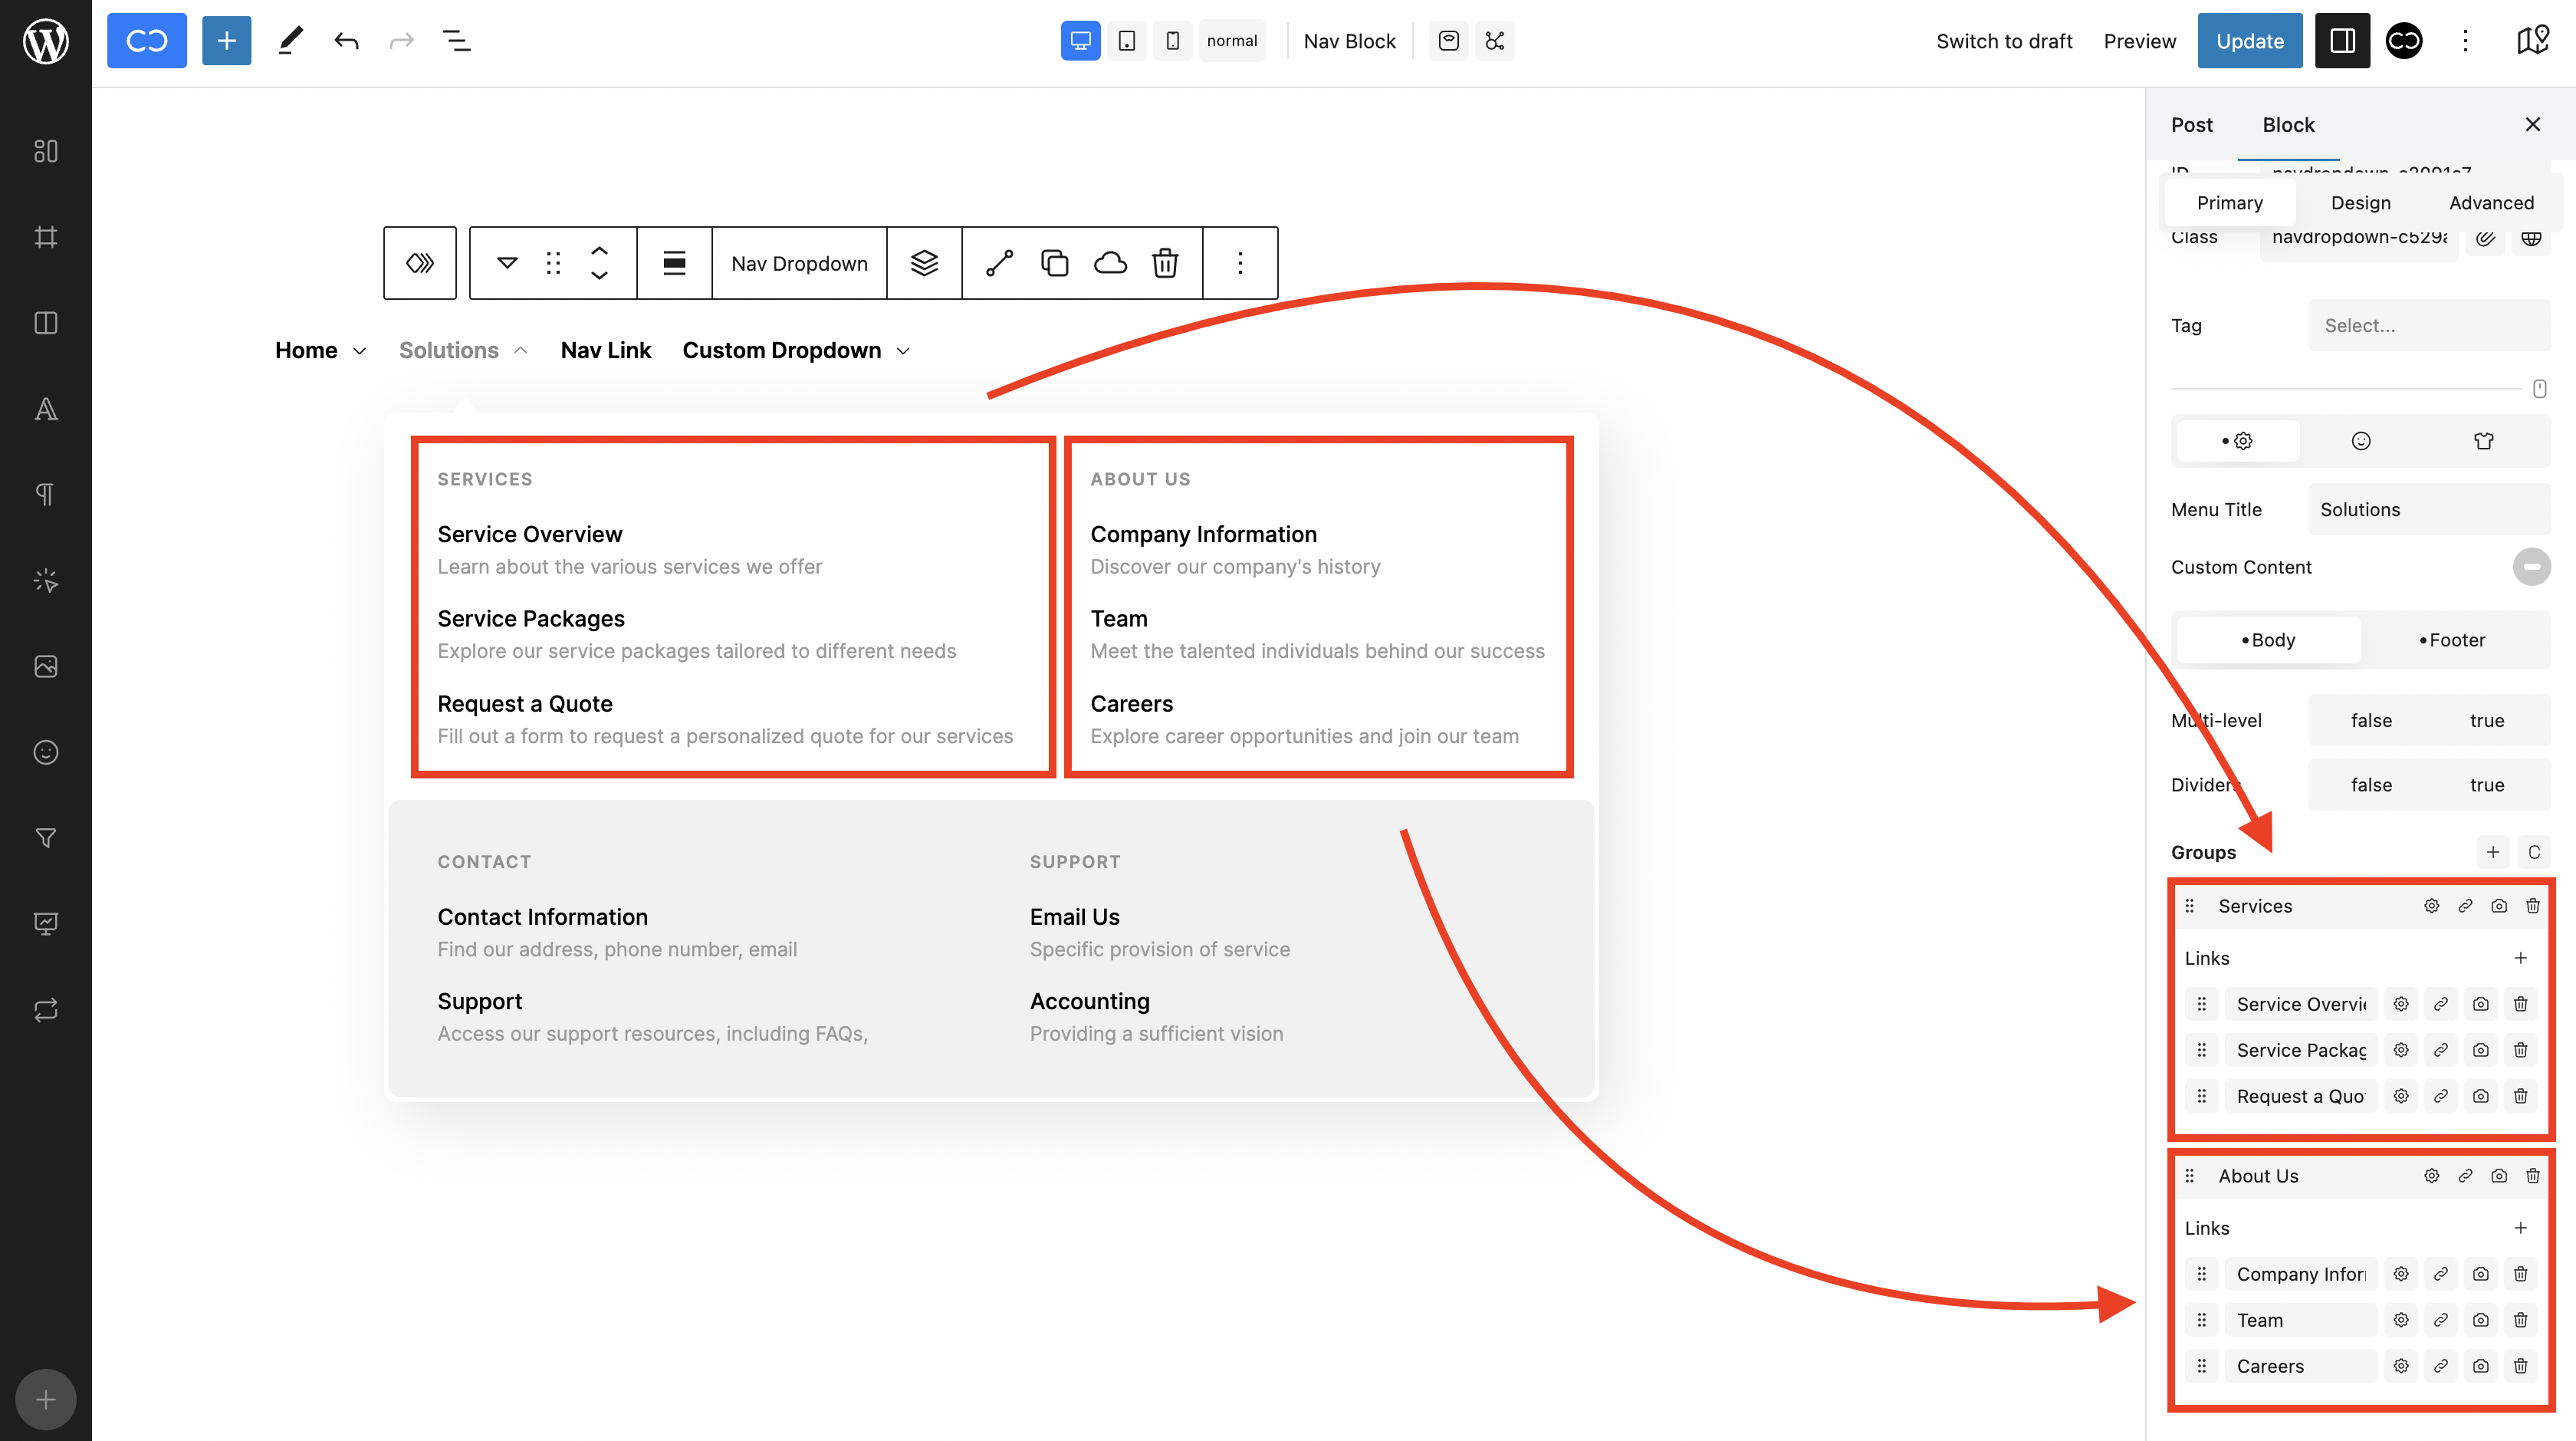
Task: Open the settings gear for Team link
Action: point(2400,1320)
